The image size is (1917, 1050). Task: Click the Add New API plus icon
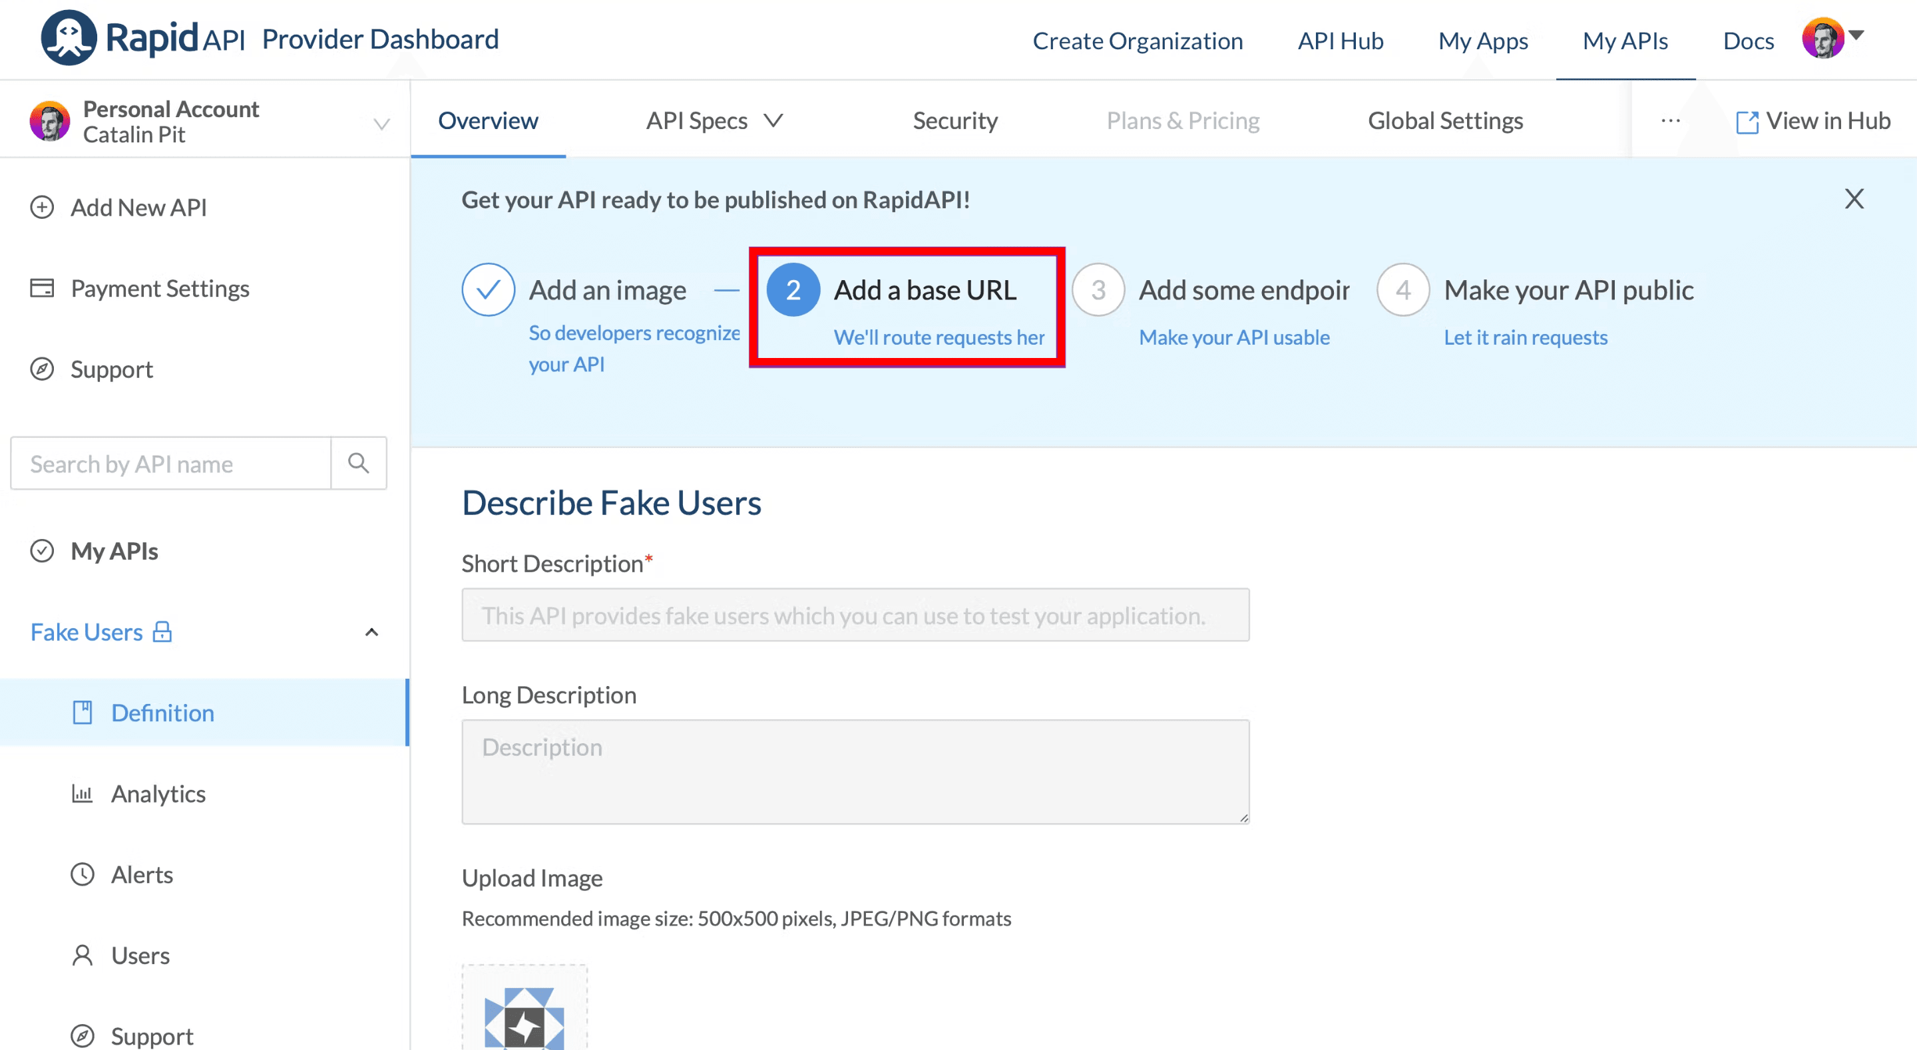coord(42,207)
